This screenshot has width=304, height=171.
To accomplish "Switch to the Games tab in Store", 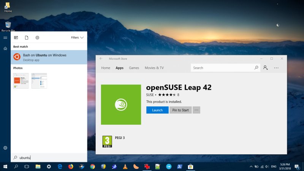I will [134, 68].
